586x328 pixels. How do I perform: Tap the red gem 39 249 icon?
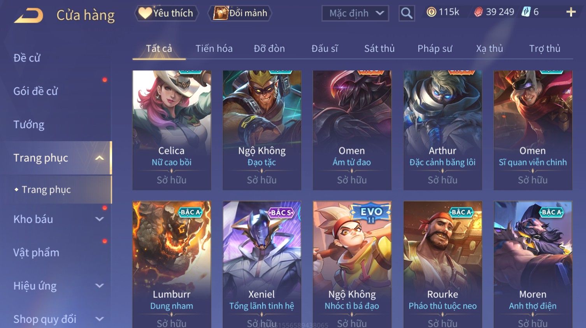478,12
